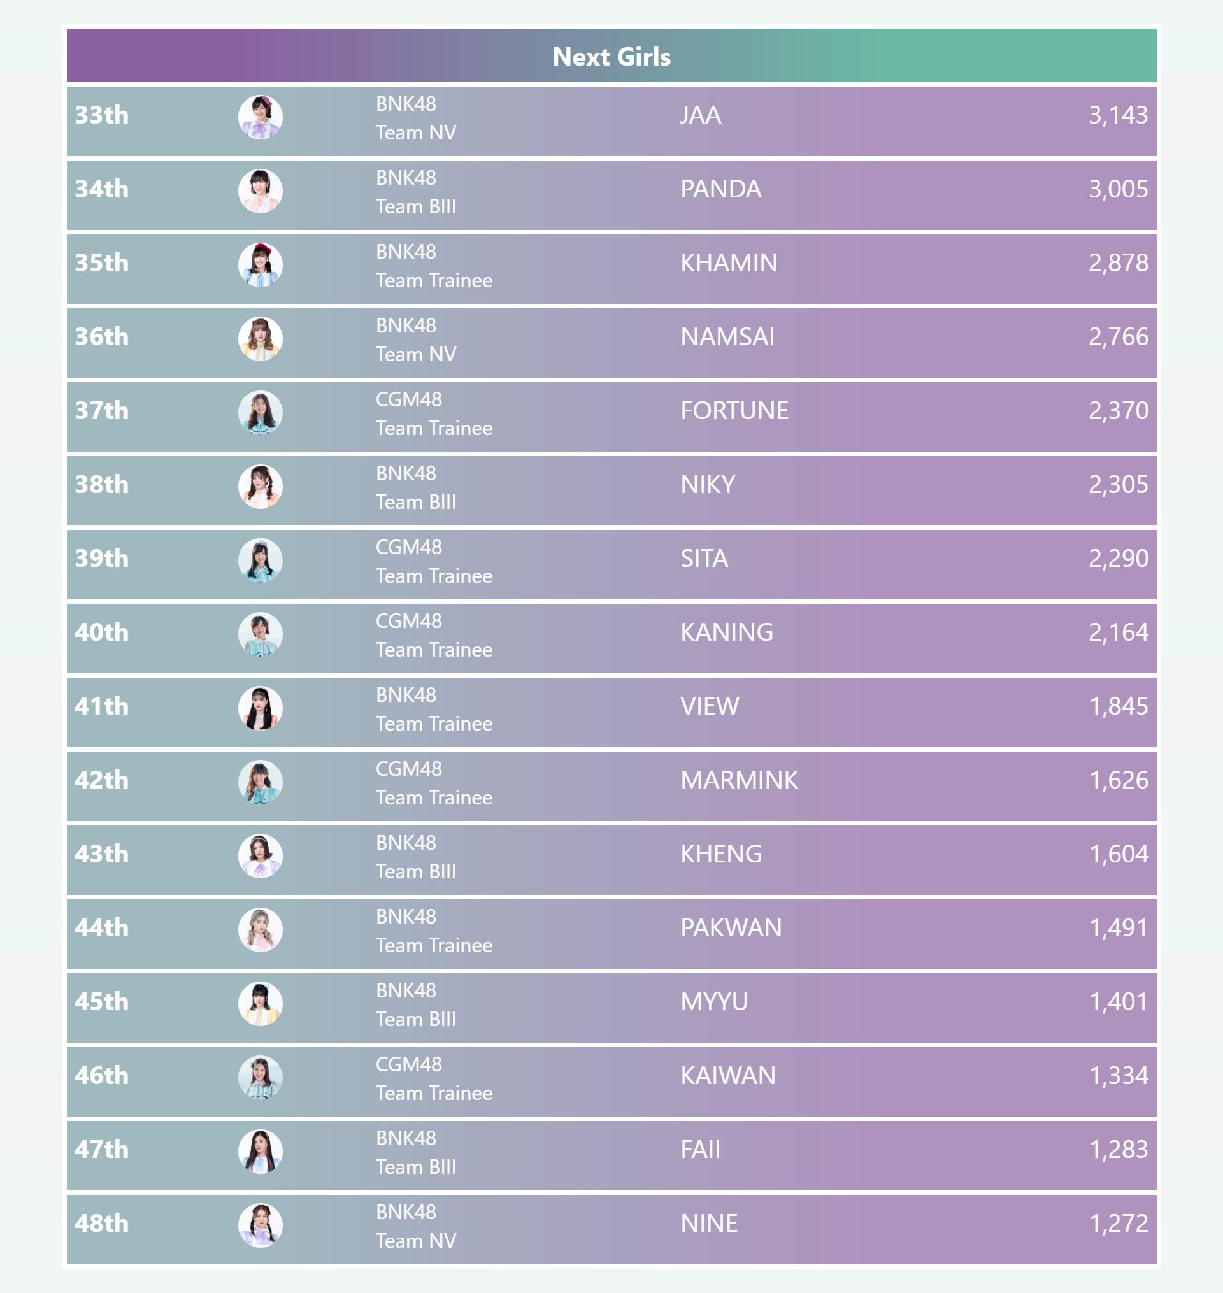The width and height of the screenshot is (1223, 1293).
Task: Select KHAMIN's round profile picture
Action: (260, 265)
